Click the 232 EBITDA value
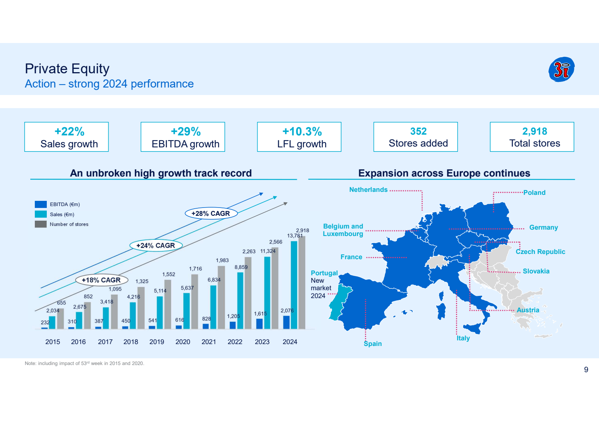Screen dimensions: 599x423 [x=45, y=322]
